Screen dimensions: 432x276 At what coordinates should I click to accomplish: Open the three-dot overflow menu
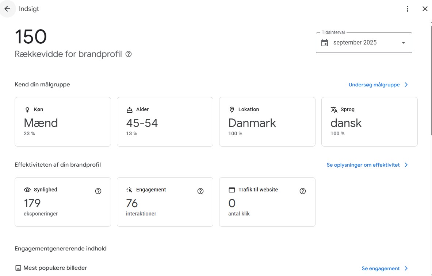tap(408, 8)
